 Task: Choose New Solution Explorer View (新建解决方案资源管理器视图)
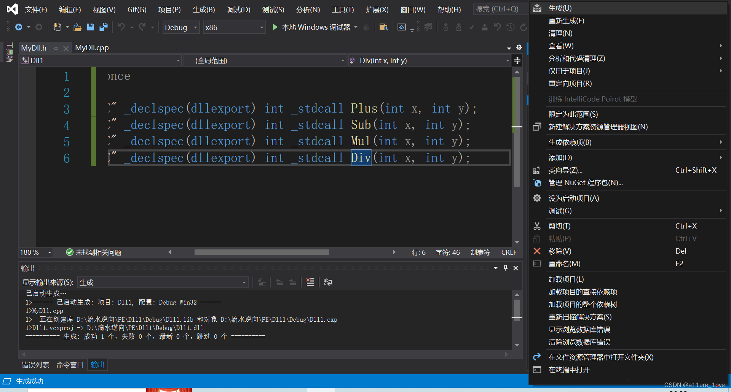pyautogui.click(x=598, y=127)
